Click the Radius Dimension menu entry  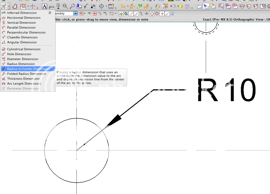point(28,64)
